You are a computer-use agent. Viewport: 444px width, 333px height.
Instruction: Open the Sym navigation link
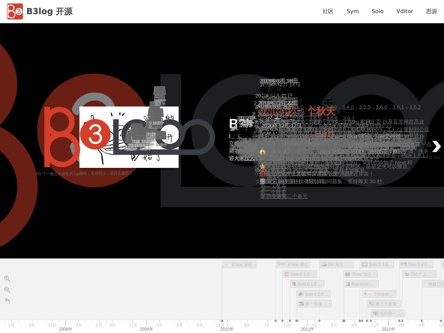click(352, 11)
